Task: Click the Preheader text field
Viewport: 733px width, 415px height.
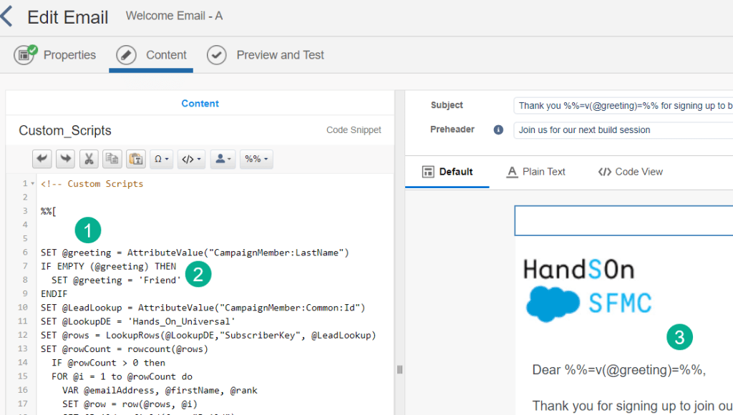Action: point(623,130)
